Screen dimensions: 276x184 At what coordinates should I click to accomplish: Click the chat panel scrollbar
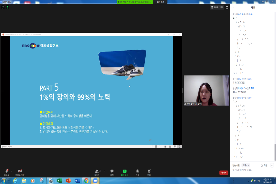[275, 150]
